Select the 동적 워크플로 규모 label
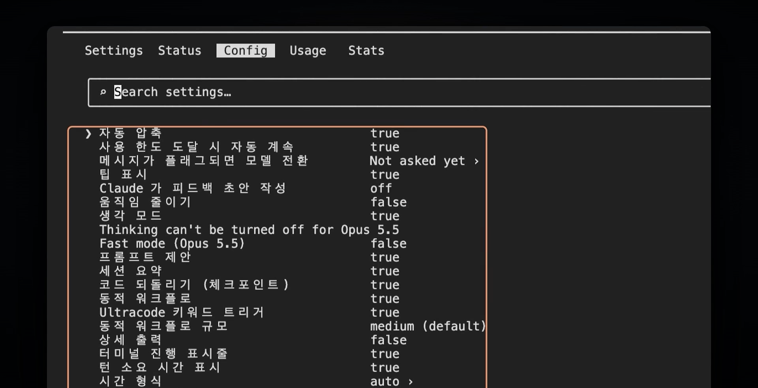 coord(163,326)
